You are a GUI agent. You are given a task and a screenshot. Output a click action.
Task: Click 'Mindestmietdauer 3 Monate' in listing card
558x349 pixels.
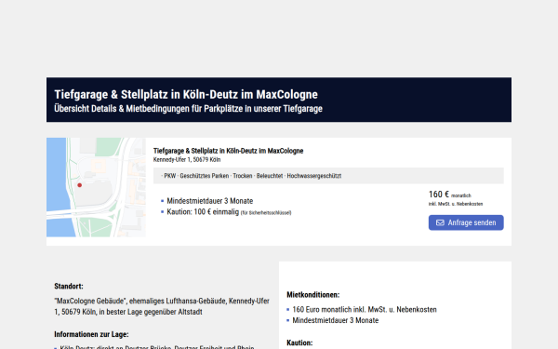[210, 201]
